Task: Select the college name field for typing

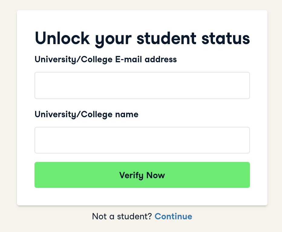Action: pos(142,140)
